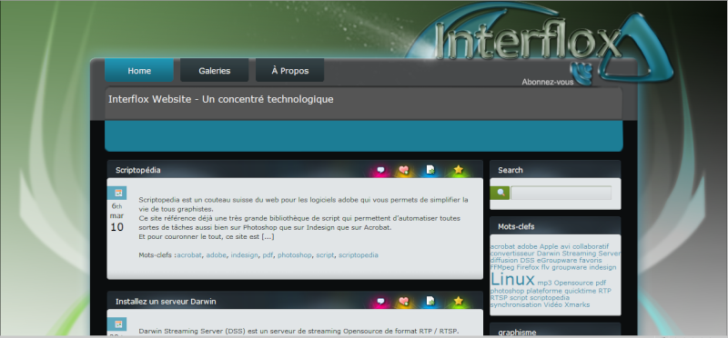Click the star icon on Darwin server post
The image size is (728, 338).
pyautogui.click(x=459, y=301)
